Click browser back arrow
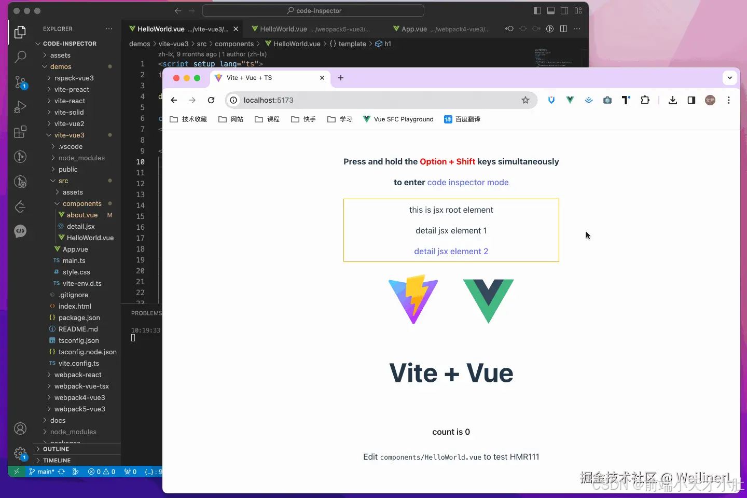 (174, 100)
